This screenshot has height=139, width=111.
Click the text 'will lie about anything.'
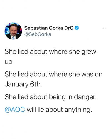tap(59, 110)
